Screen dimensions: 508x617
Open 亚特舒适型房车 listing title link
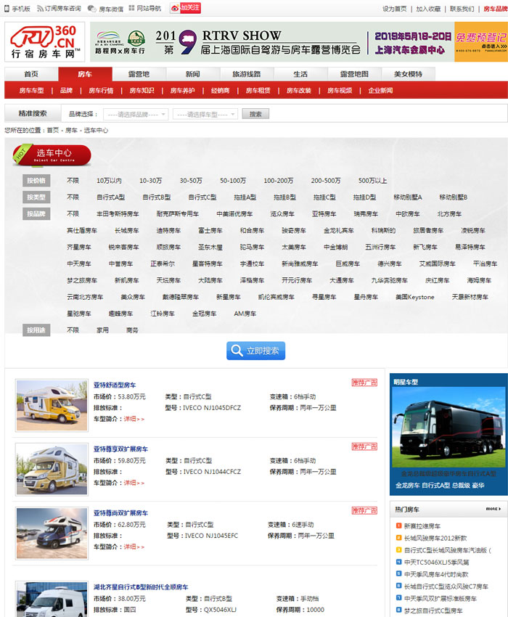pyautogui.click(x=115, y=385)
